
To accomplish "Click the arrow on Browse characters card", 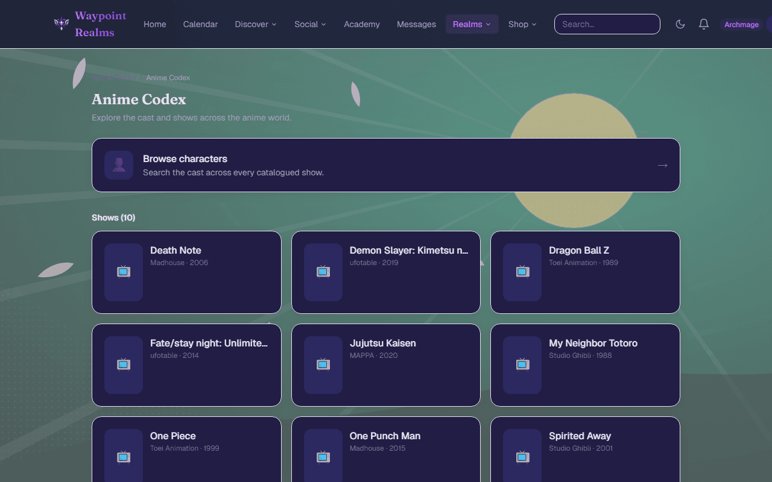I will coord(663,165).
